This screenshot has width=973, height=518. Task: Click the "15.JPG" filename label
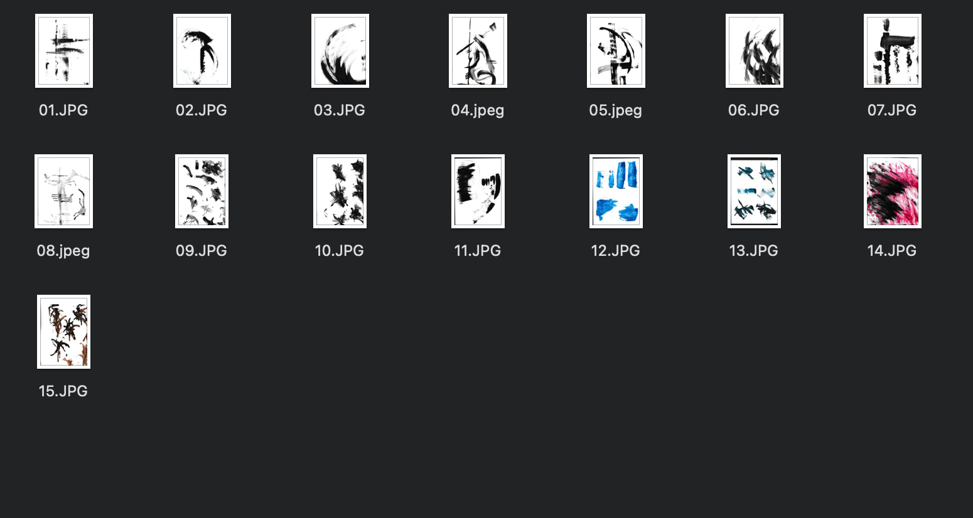tap(63, 391)
